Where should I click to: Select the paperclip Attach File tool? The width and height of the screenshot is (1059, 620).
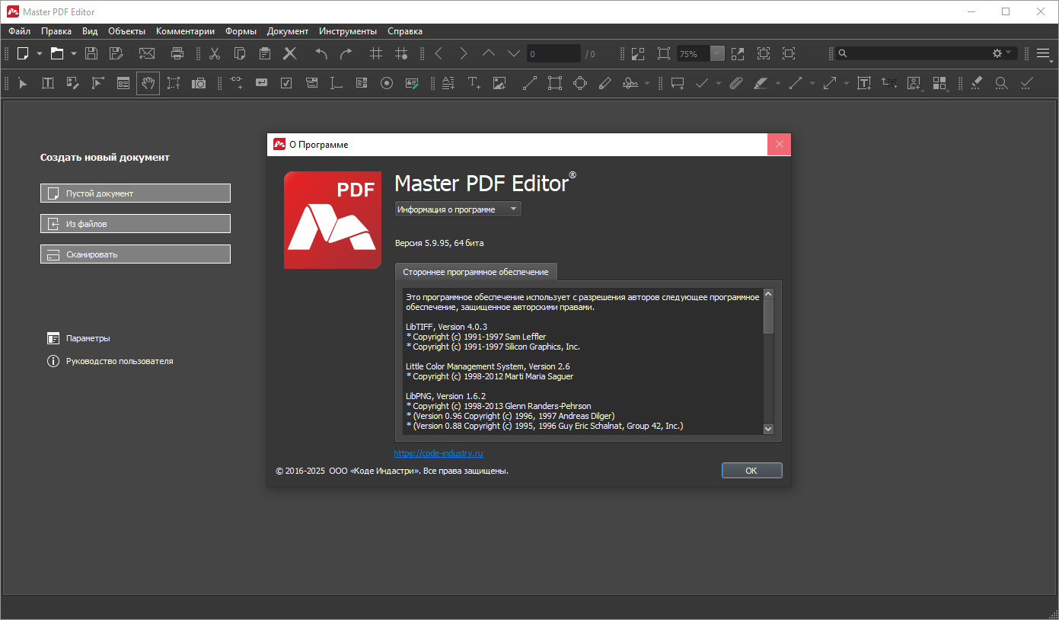pos(735,83)
